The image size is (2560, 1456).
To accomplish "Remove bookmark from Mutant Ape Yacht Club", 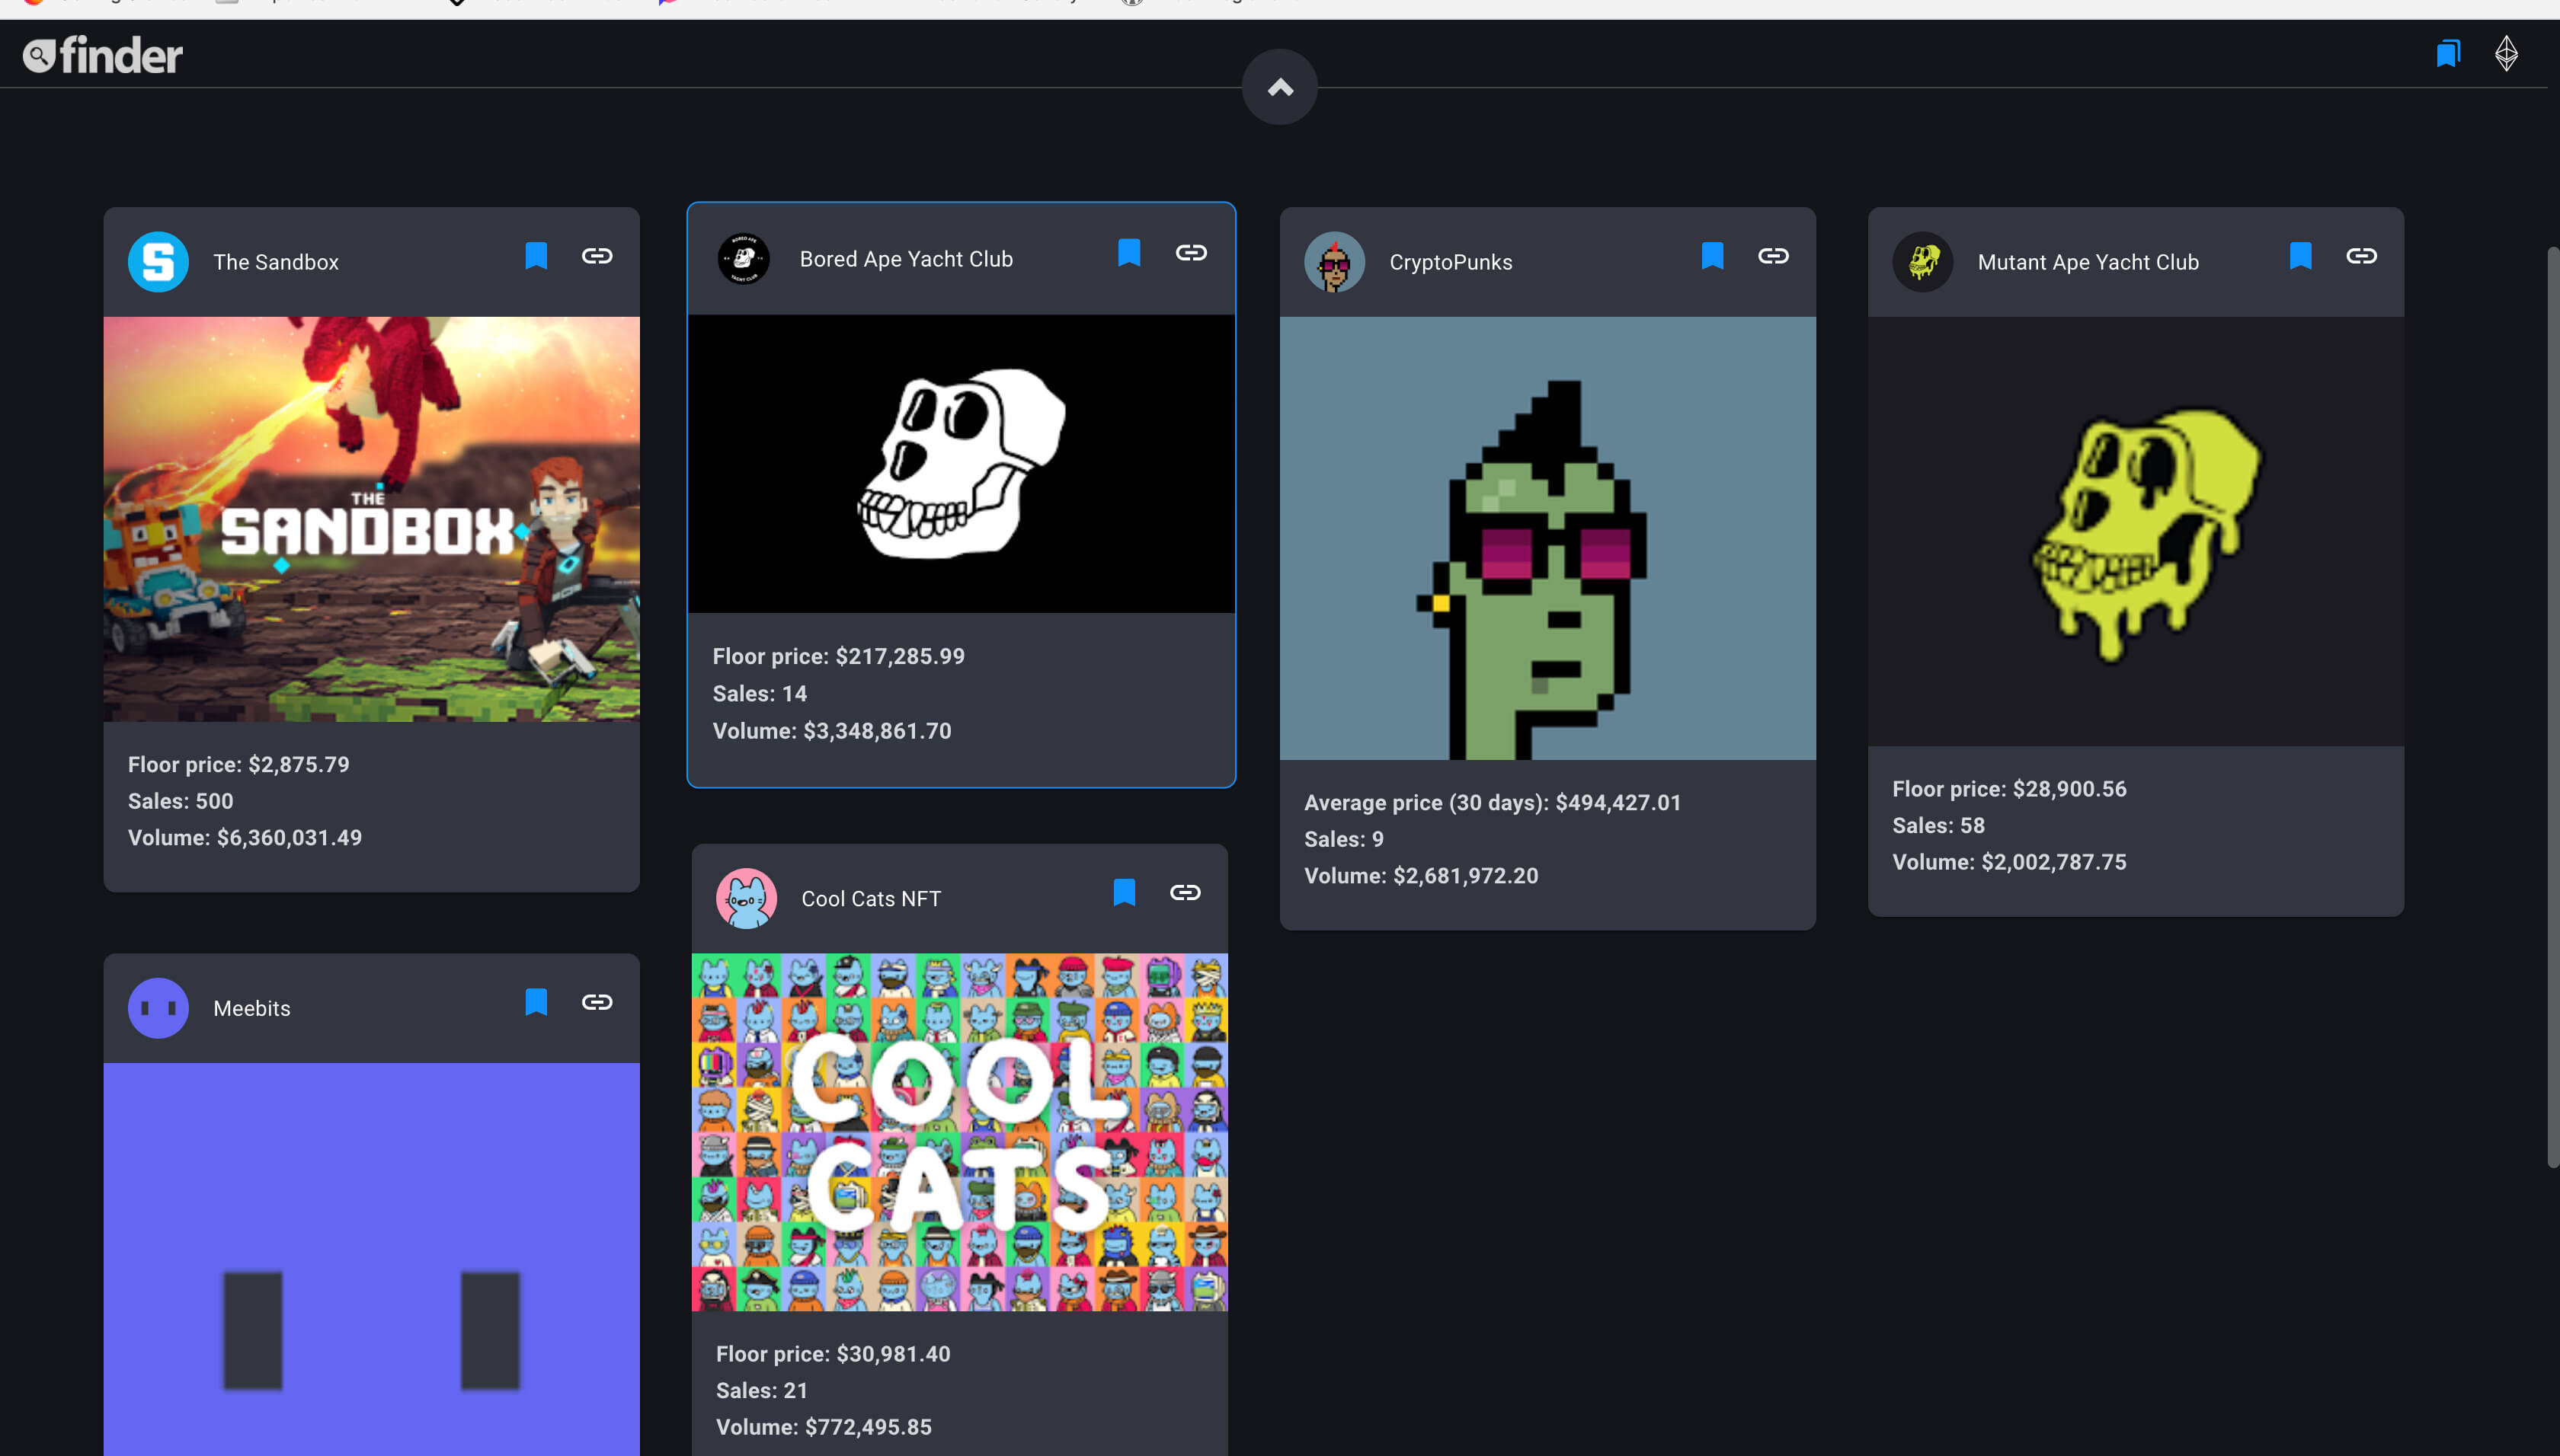I will (x=2300, y=256).
